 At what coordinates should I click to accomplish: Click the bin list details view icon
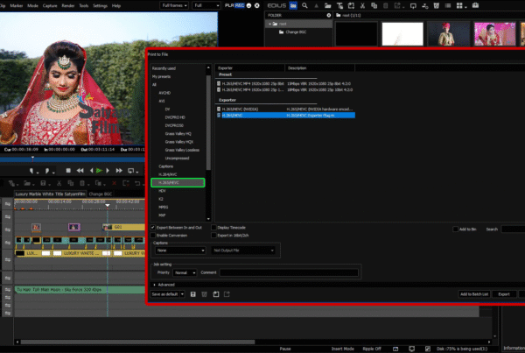pos(448,5)
